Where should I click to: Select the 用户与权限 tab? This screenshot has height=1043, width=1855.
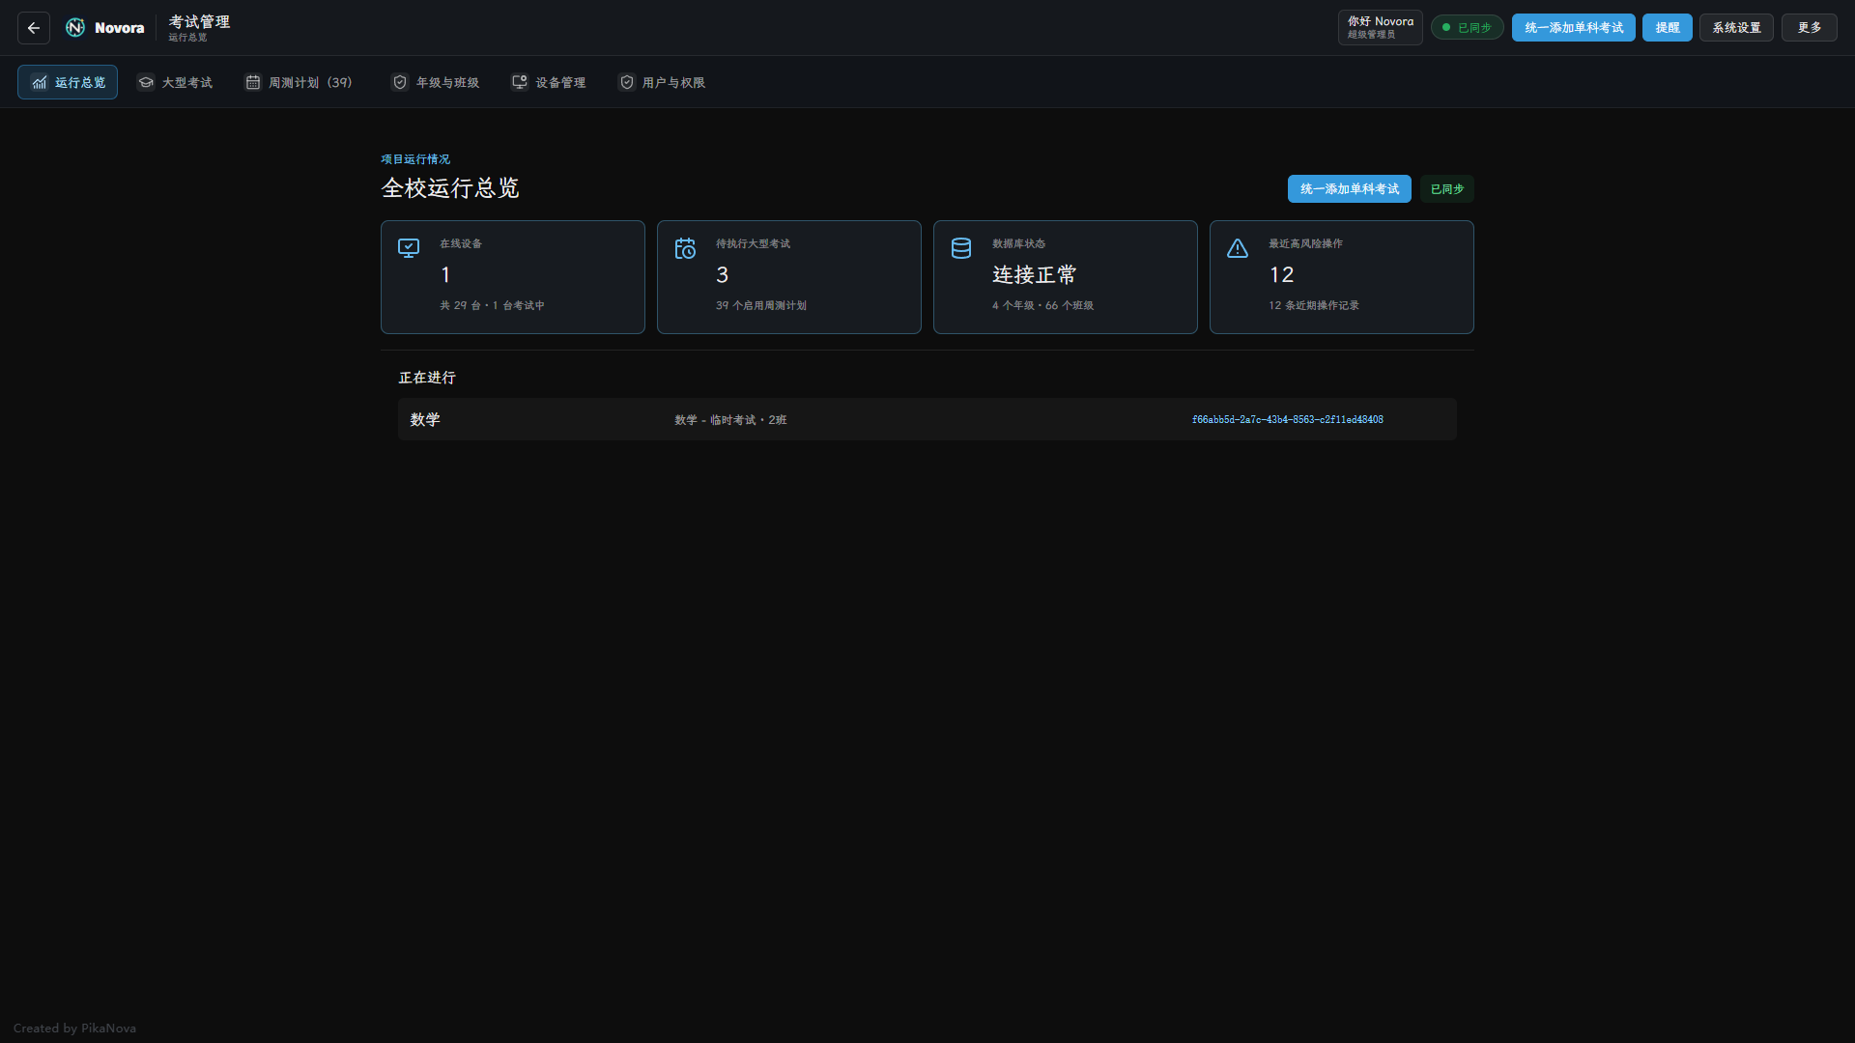(x=662, y=82)
